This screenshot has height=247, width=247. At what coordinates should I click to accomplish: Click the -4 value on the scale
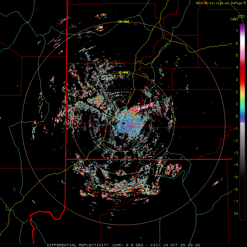pos(236,165)
